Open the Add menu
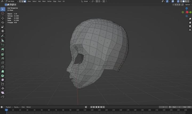Image resolution: width=192 pixels, height=114 pixels. [x=39, y=1]
